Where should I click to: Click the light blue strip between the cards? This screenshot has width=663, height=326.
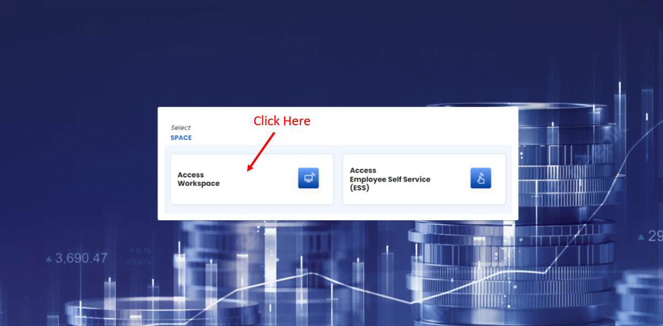click(338, 179)
